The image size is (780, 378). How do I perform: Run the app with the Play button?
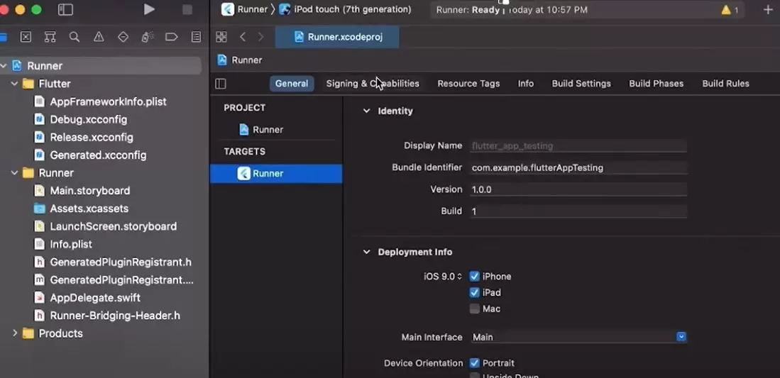pyautogui.click(x=149, y=9)
